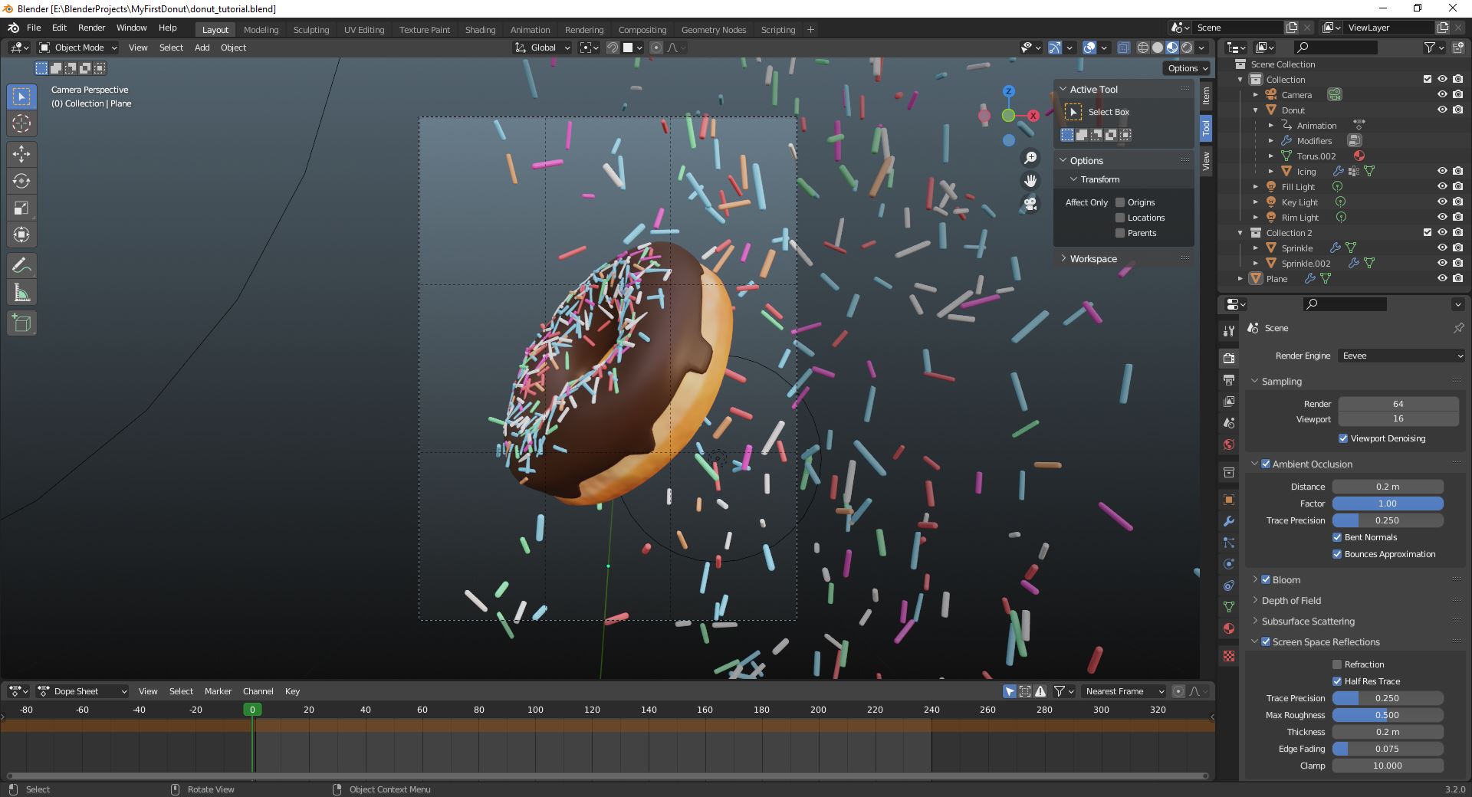Open the Render properties tab
Screen dimensions: 1472x797
[1229, 358]
